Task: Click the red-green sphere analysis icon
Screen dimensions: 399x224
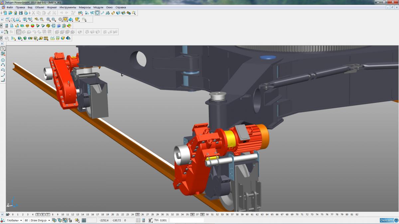Action: point(33,26)
